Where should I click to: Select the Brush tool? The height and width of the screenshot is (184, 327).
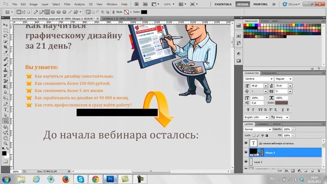pyautogui.click(x=6, y=64)
